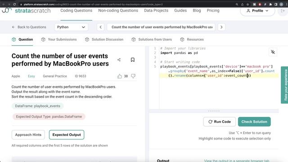
Task: Toggle browser side panel icon
Action: (x=276, y=4)
